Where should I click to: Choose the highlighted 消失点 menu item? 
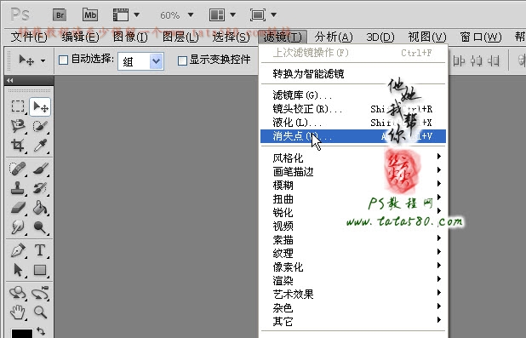click(x=353, y=136)
